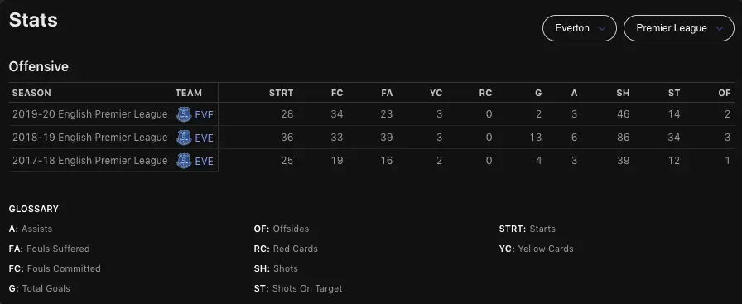
Task: Click the chevron arrow in the Everton selector
Action: 602,28
